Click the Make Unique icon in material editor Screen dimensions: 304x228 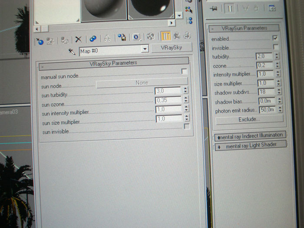click(107, 38)
